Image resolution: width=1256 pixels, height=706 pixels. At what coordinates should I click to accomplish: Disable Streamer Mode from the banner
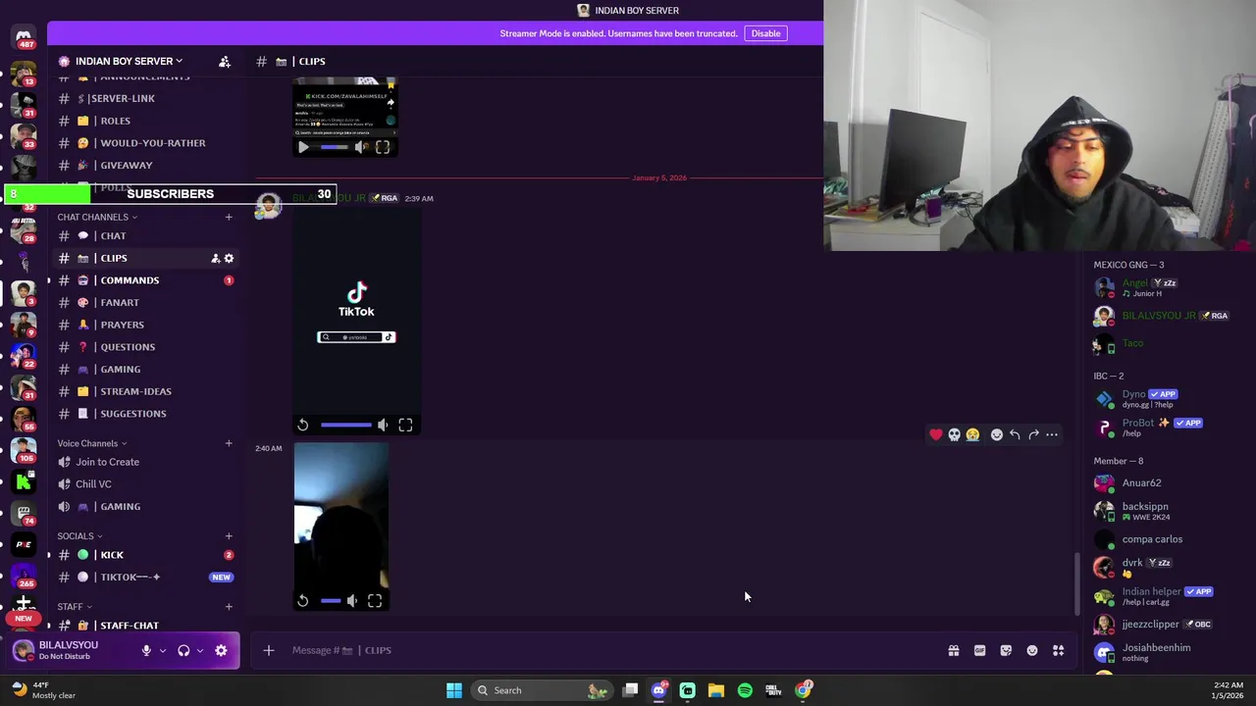coord(765,33)
